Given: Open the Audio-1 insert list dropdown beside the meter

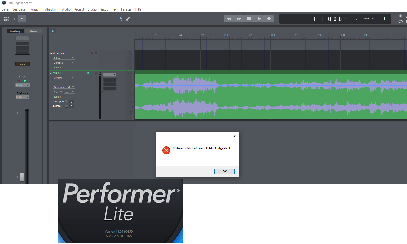Looking at the screenshot, I should pos(110,74).
